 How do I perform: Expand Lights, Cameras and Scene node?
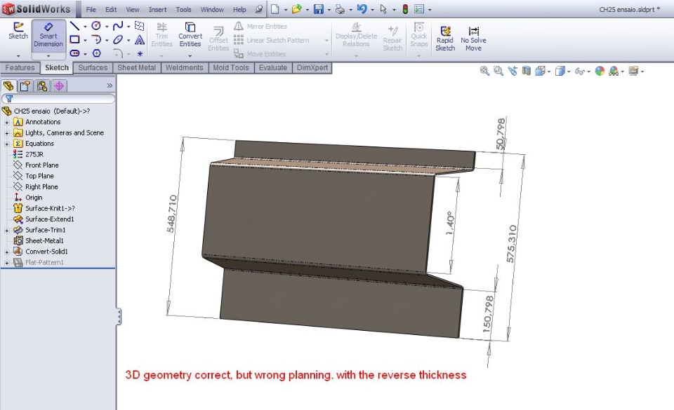click(7, 133)
